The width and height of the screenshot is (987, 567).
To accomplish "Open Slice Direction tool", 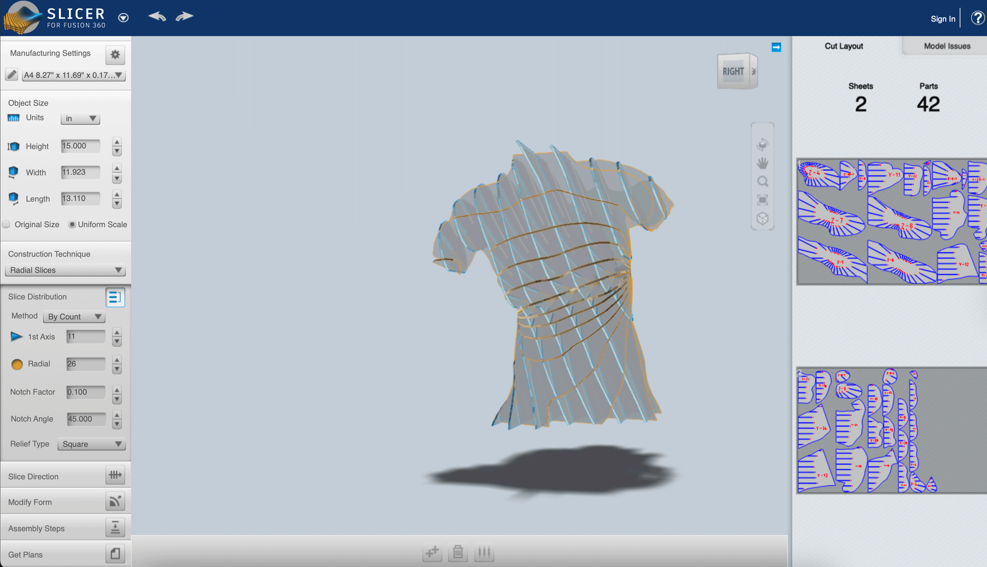I will click(115, 475).
